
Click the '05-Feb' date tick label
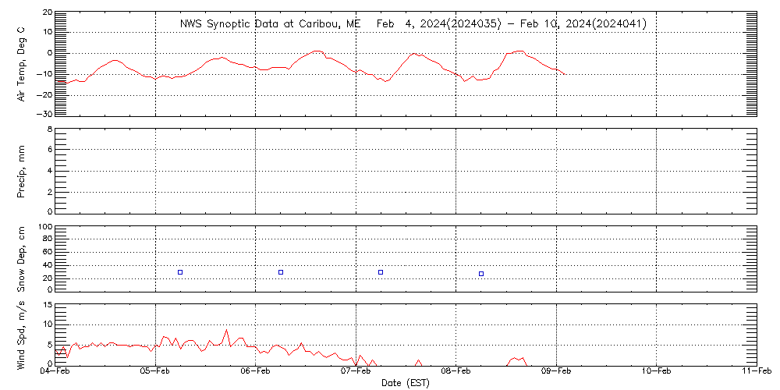click(156, 372)
